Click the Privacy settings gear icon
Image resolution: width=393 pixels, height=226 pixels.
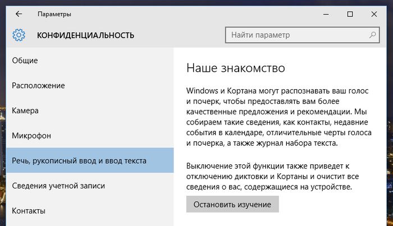(x=19, y=35)
